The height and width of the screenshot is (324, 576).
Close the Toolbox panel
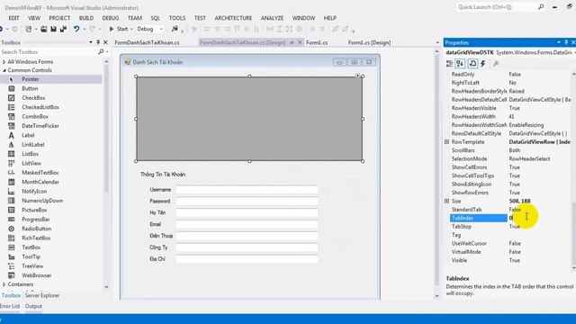pos(105,42)
